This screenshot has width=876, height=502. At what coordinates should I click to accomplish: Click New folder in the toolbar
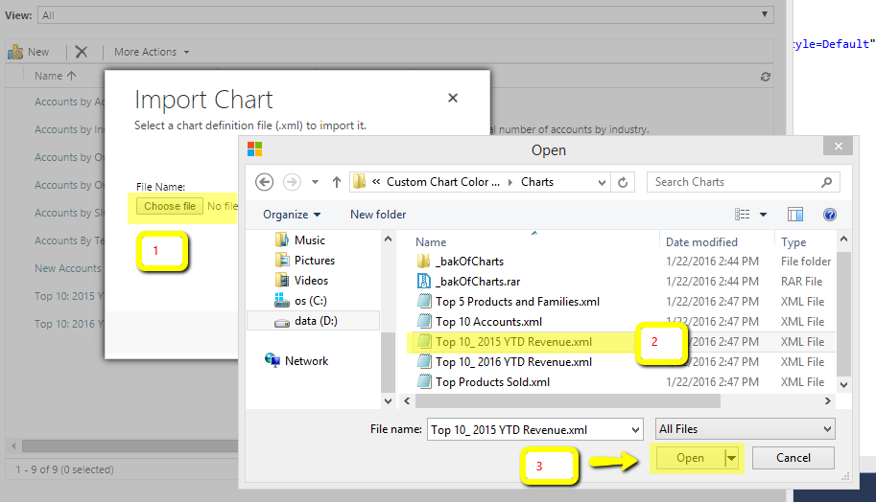tap(378, 215)
